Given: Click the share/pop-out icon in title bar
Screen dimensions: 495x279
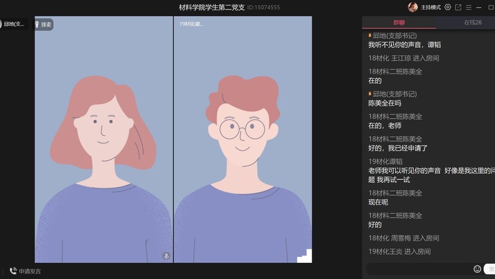Looking at the screenshot, I should [458, 7].
